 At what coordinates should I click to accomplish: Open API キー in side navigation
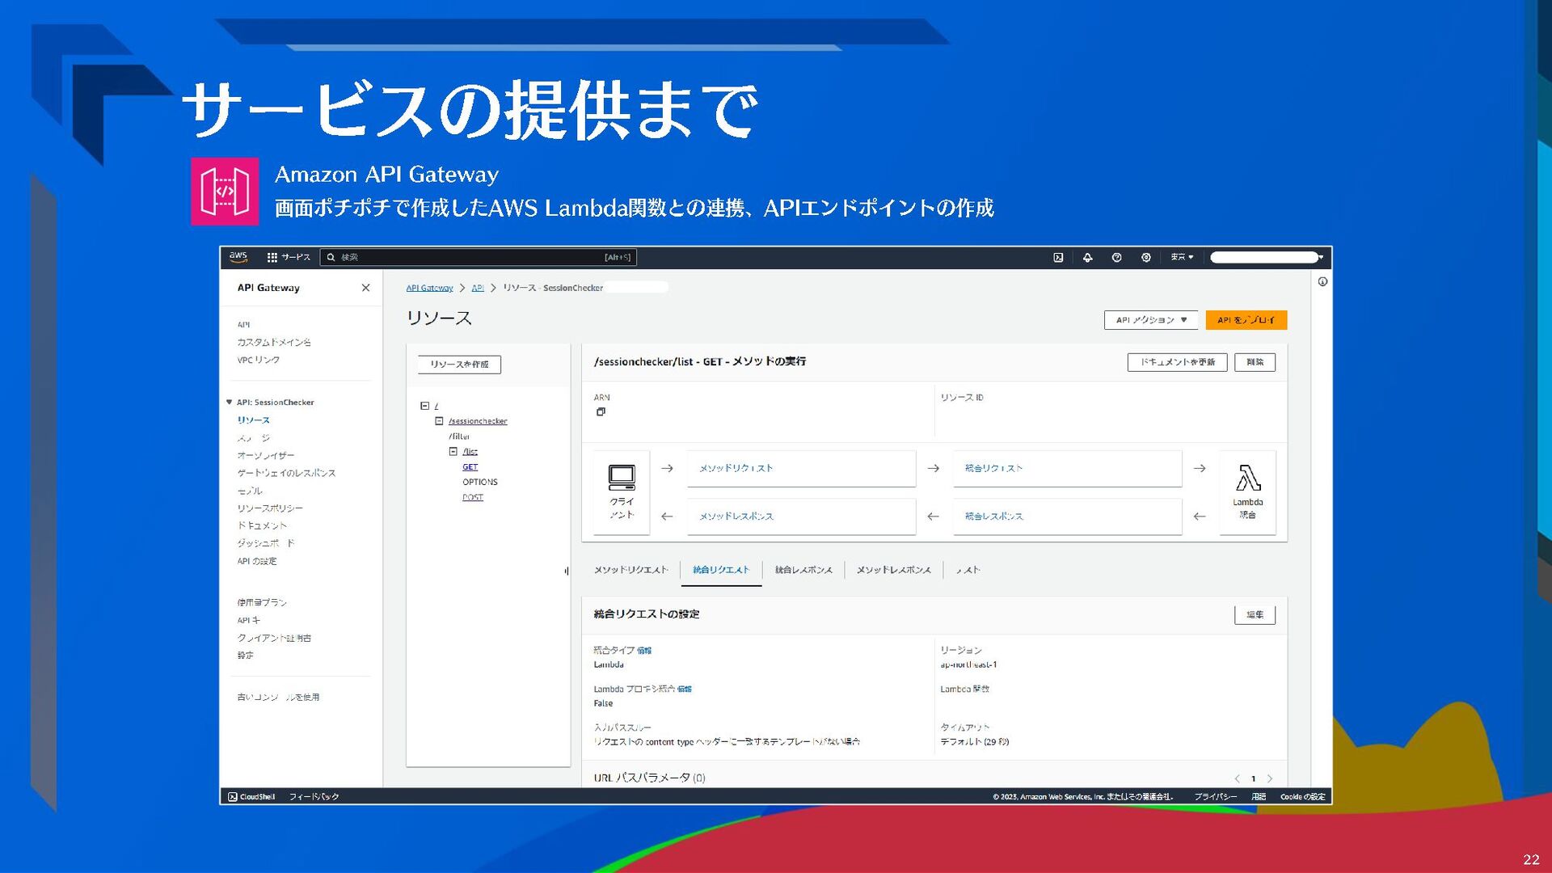tap(249, 621)
